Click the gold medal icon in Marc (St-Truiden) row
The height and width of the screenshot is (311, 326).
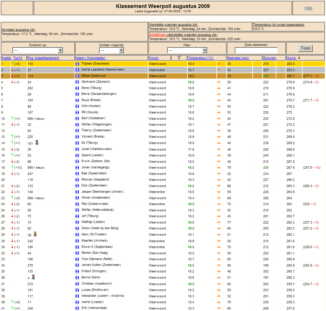click(35, 234)
